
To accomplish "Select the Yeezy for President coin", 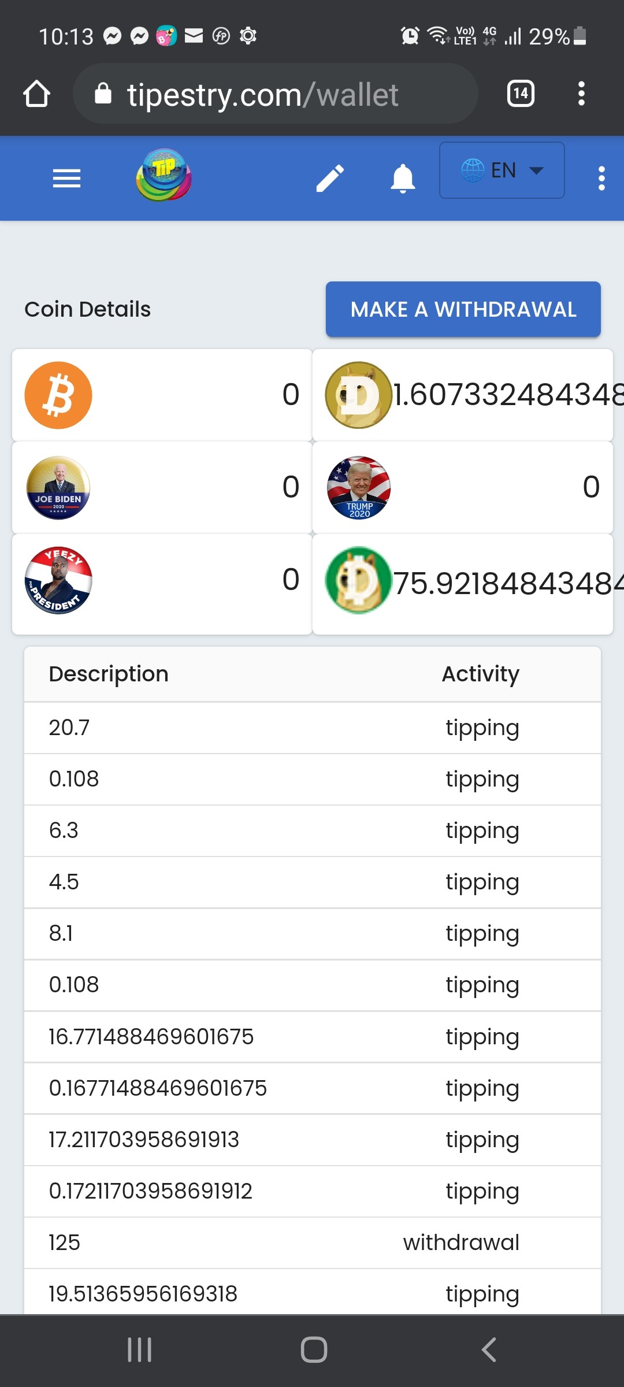I will 58,580.
